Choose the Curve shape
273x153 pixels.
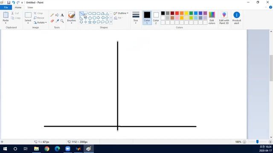tap(86, 14)
